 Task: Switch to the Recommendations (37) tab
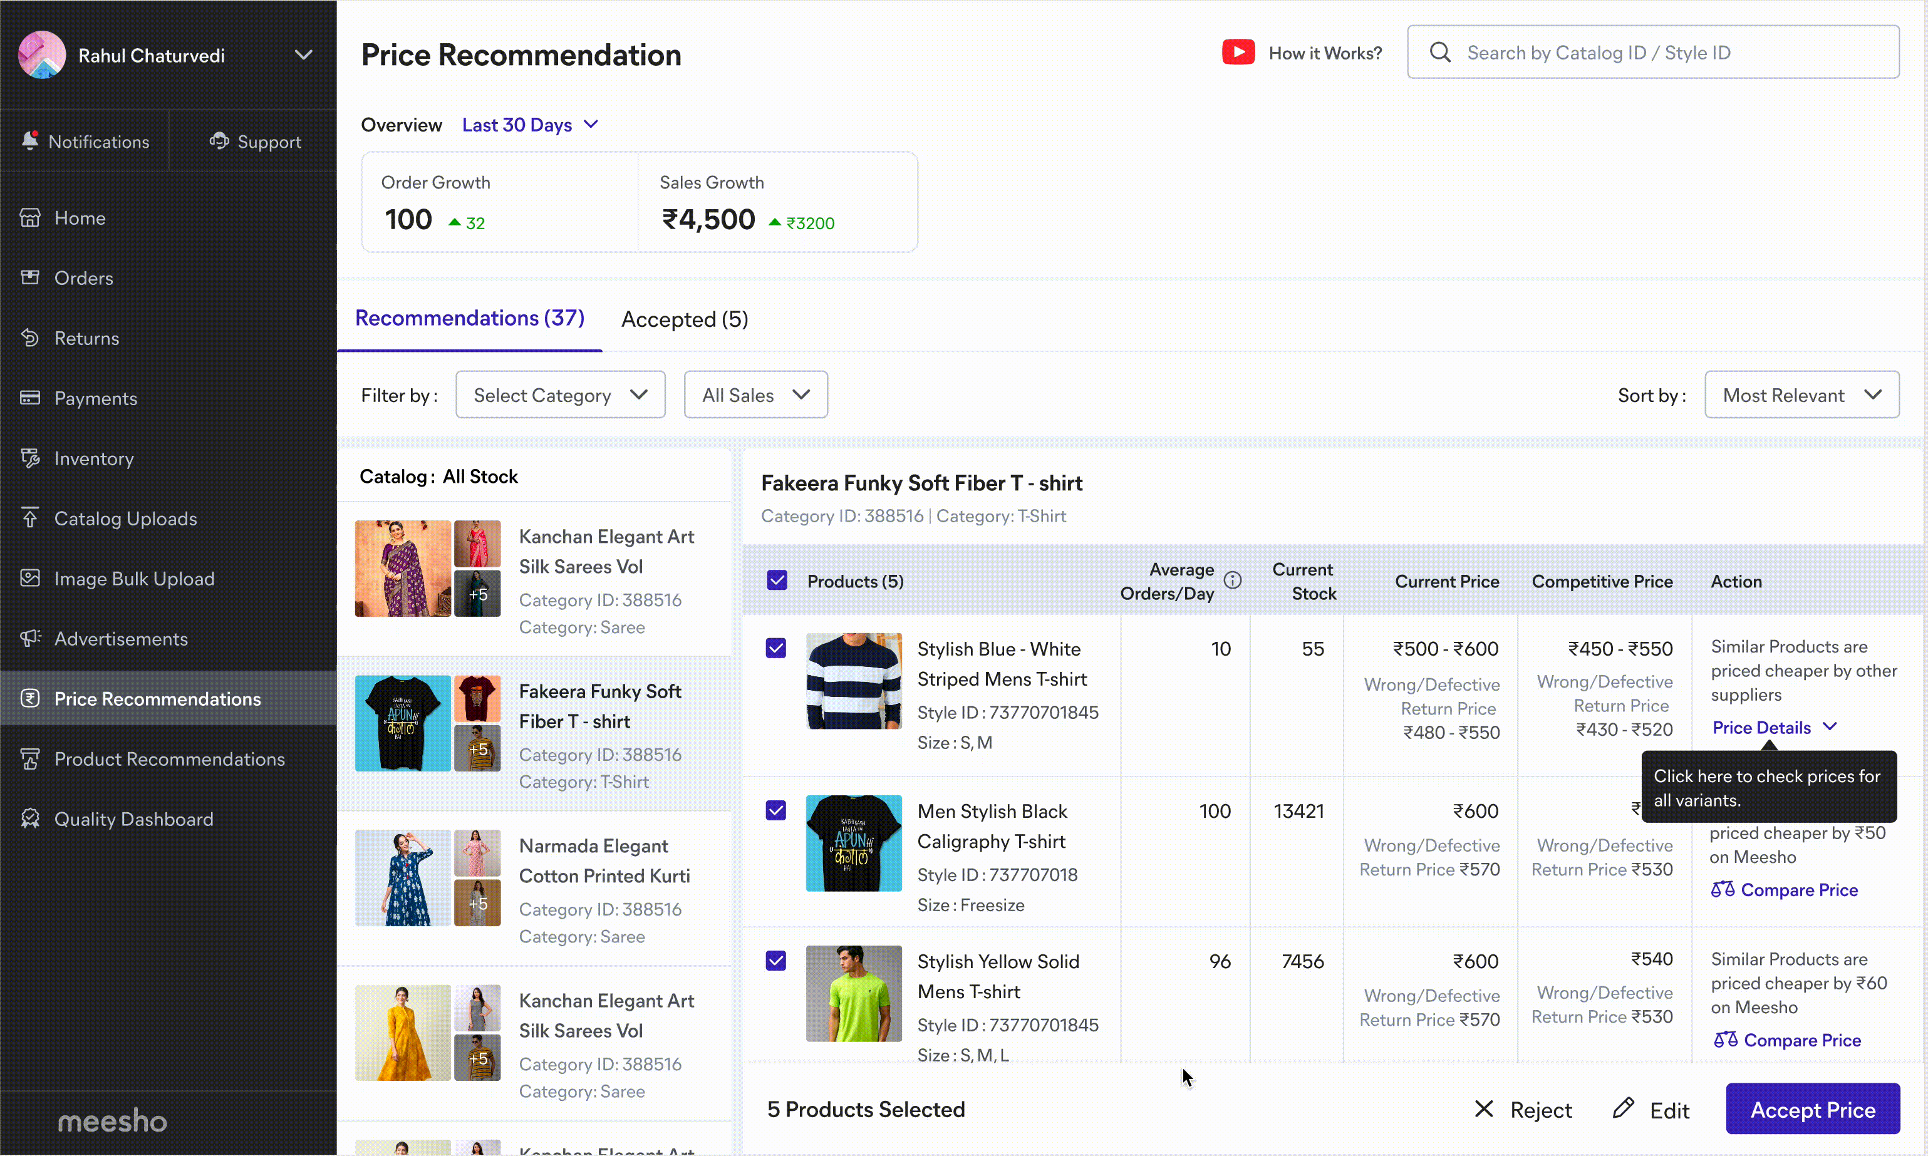pos(470,319)
